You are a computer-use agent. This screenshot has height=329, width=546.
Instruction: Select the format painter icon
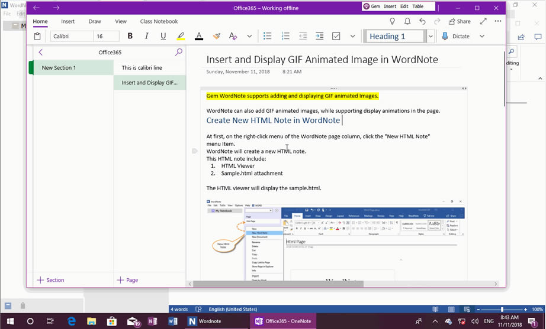217,36
